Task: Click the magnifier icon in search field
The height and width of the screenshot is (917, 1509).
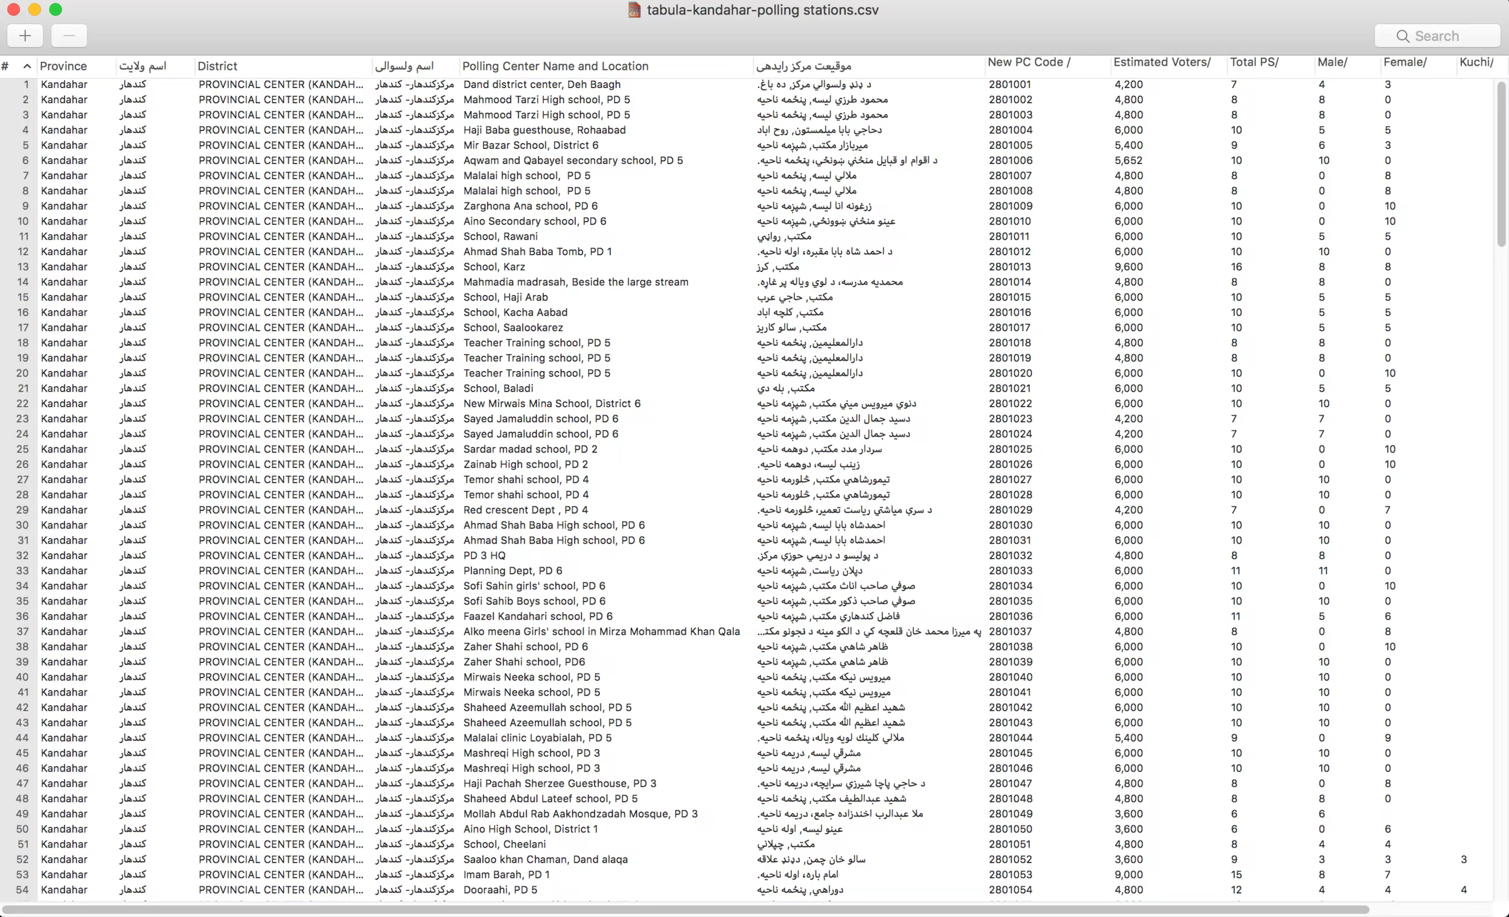Action: [1402, 36]
